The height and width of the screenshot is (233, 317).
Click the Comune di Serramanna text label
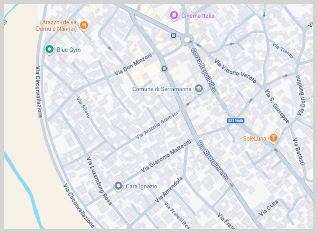162,89
